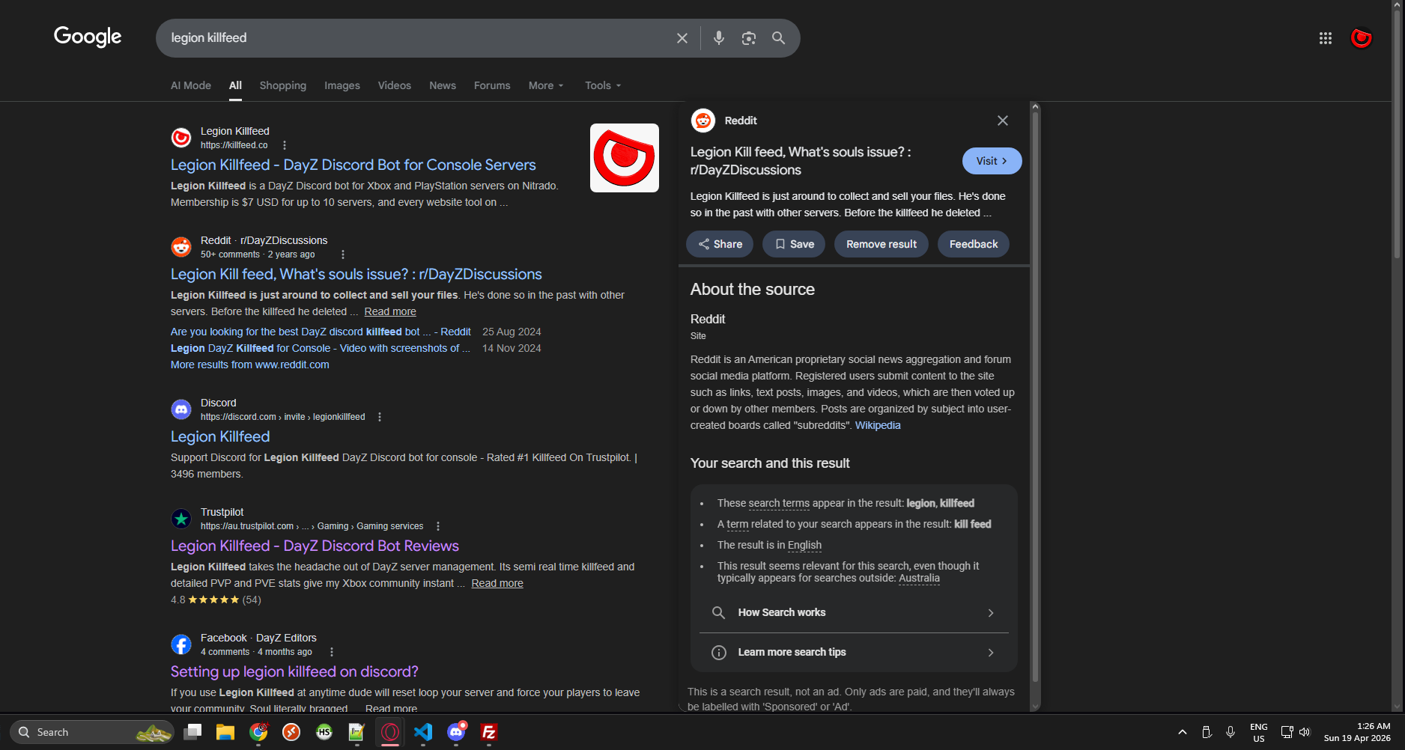Viewport: 1405px width, 750px height.
Task: Send Feedback on this result
Action: (974, 244)
